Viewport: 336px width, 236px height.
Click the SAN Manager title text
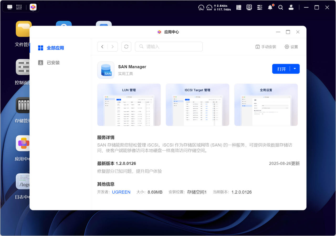[x=132, y=67]
